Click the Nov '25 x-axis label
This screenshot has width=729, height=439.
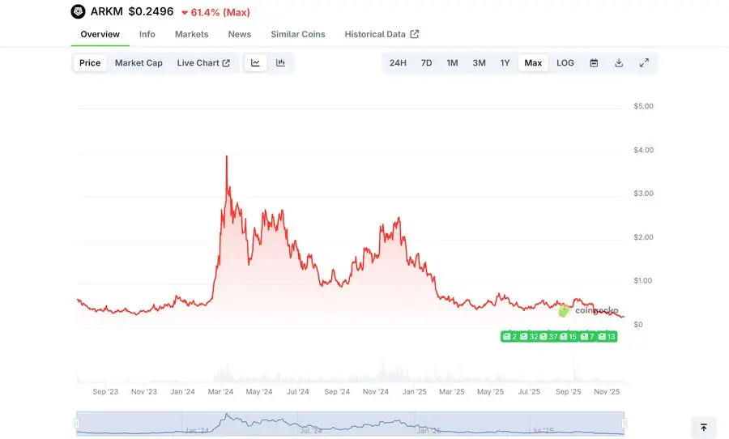pyautogui.click(x=607, y=391)
